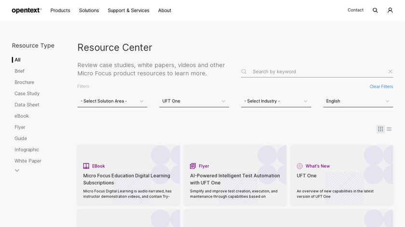This screenshot has height=227, width=405.
Task: Open the English language dropdown
Action: [x=358, y=101]
